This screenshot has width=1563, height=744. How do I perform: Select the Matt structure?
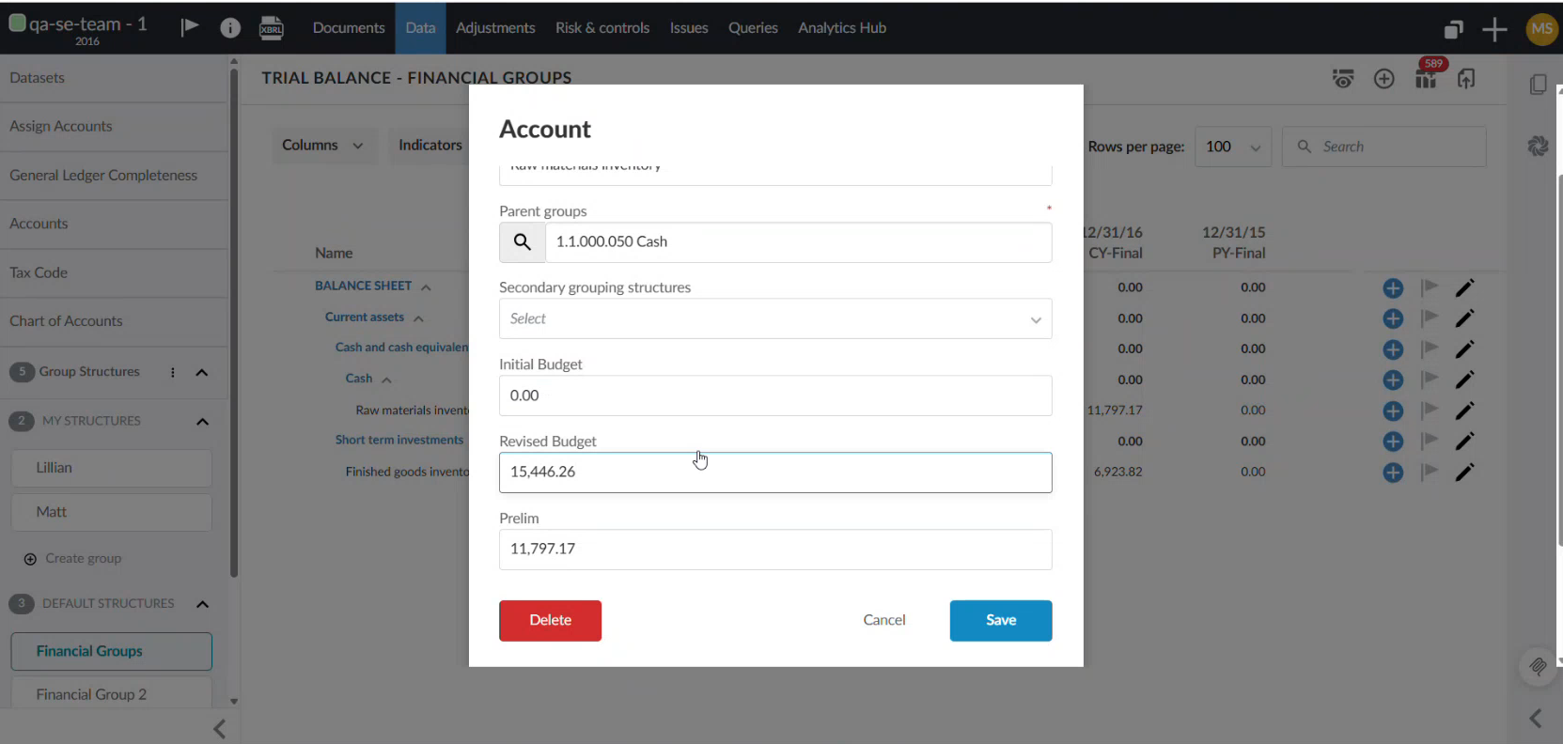(112, 512)
